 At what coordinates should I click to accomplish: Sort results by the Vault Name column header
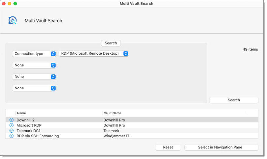(175, 113)
